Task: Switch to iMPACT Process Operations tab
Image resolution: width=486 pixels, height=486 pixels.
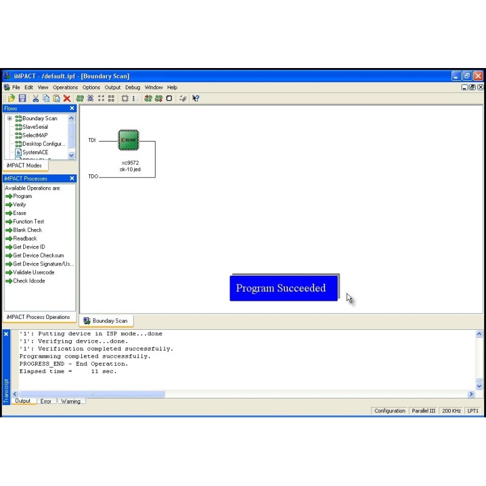Action: pos(38,317)
